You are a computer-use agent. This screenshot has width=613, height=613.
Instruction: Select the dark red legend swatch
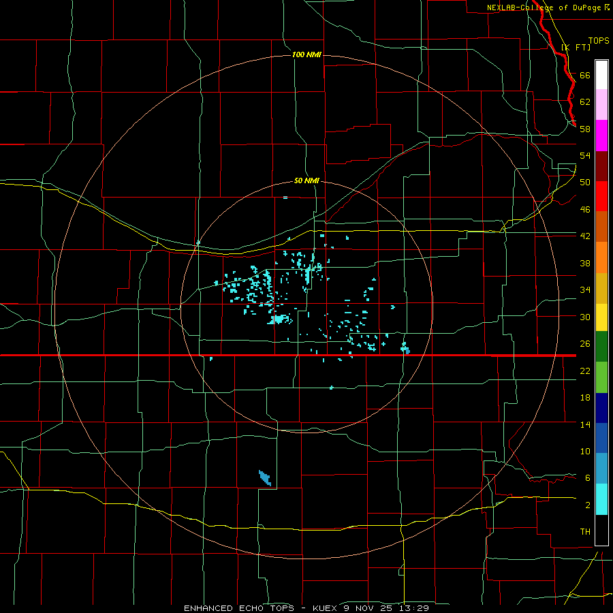tap(601, 166)
